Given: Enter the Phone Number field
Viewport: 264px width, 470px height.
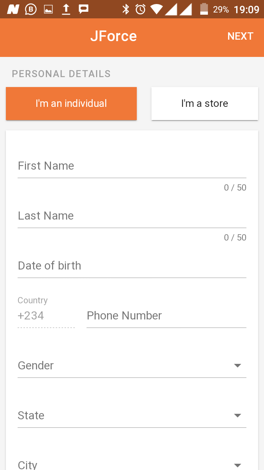Looking at the screenshot, I should 166,316.
